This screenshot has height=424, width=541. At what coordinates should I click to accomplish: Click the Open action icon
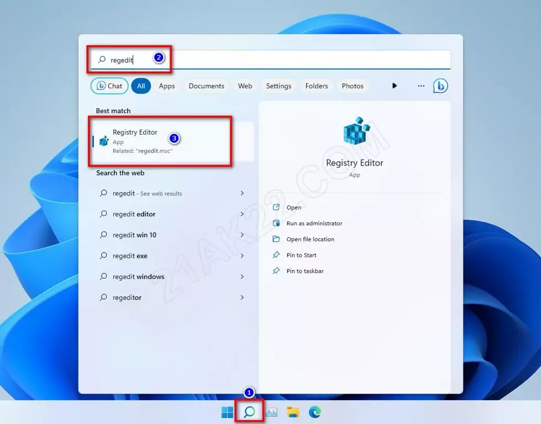276,207
